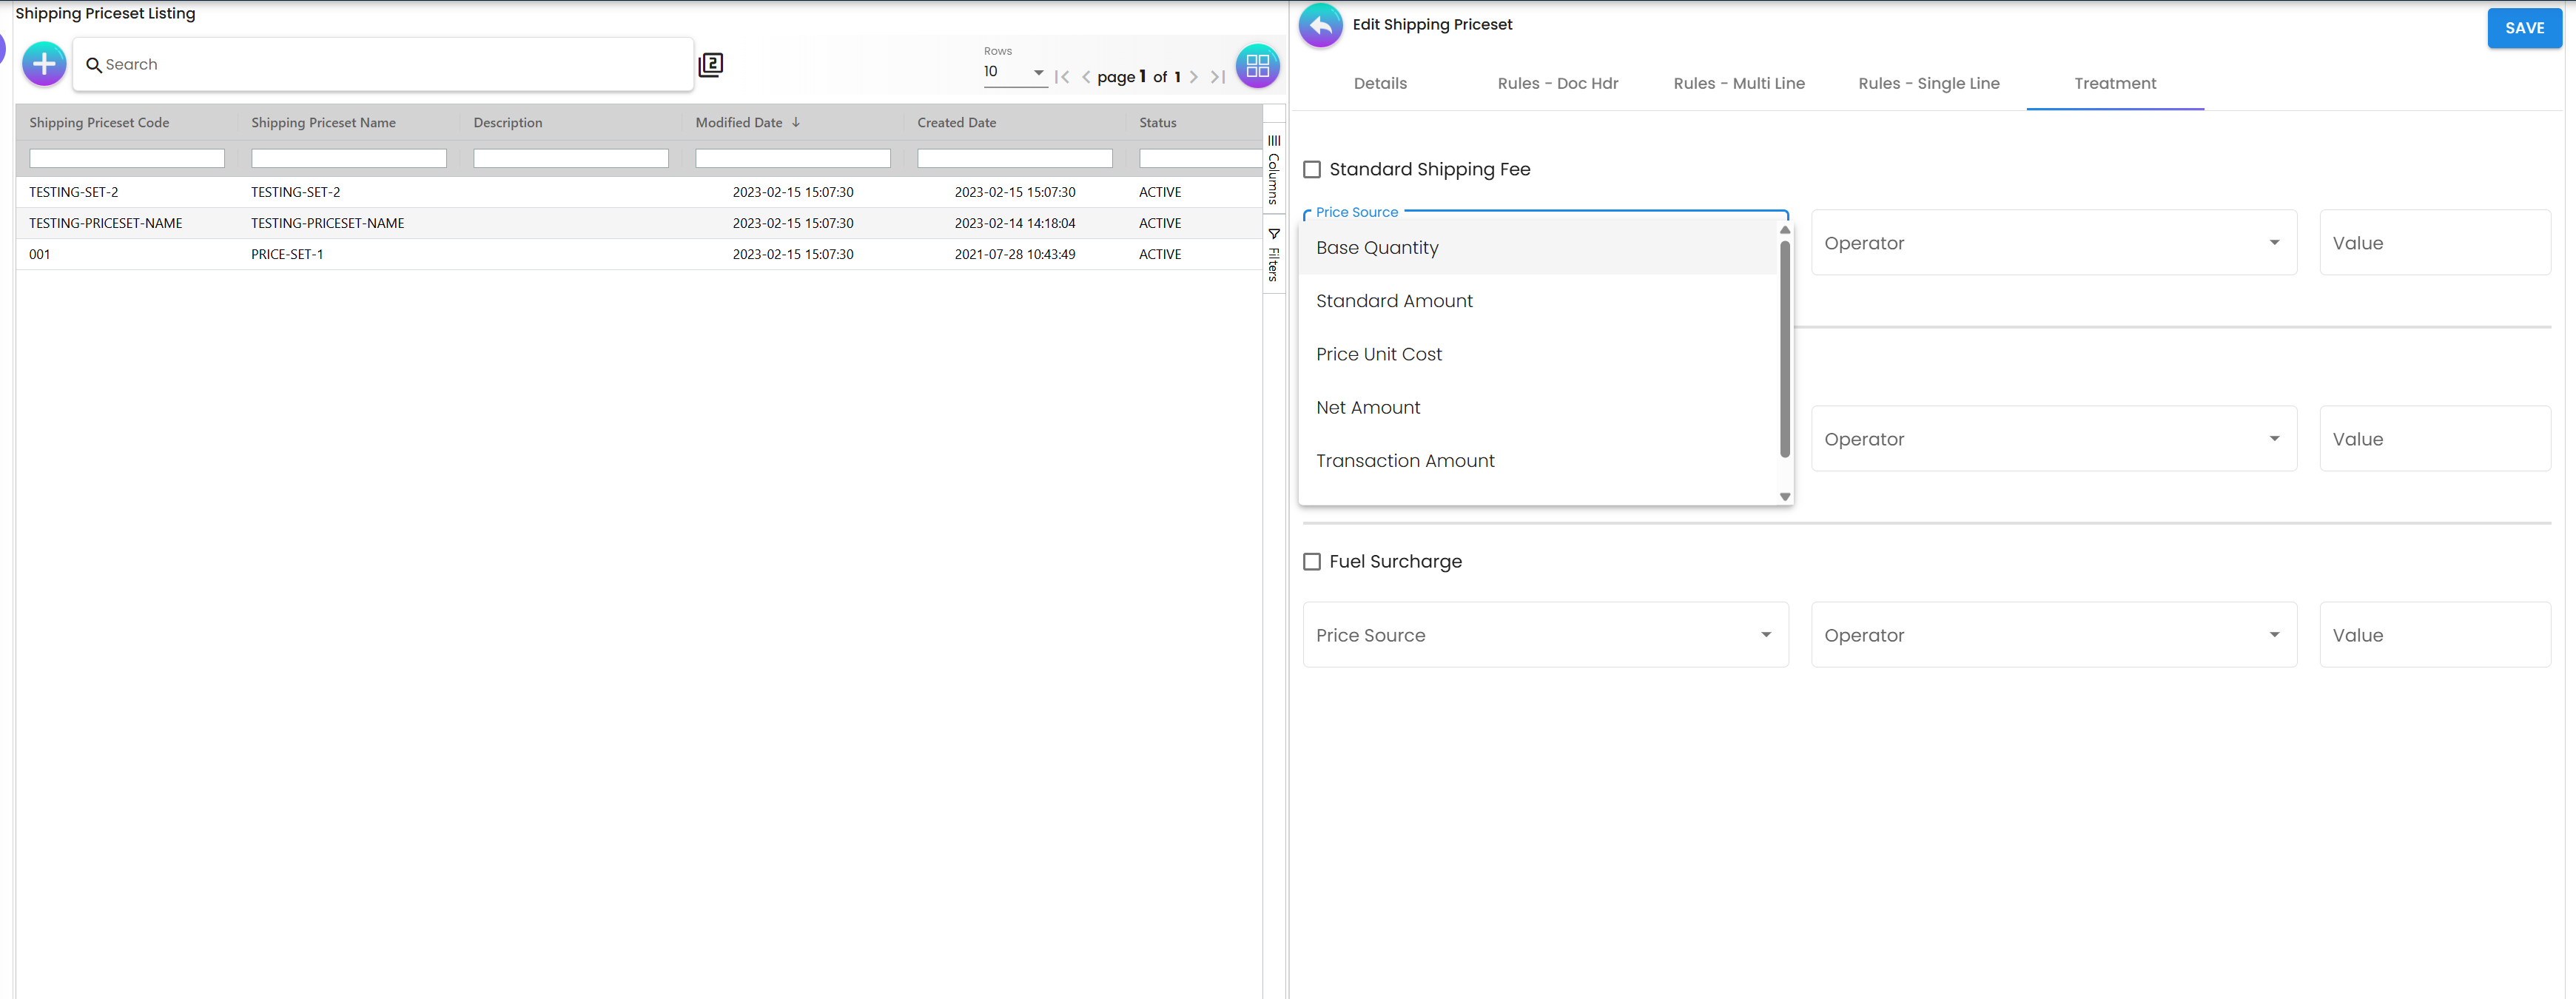
Task: Tick the Fuel Surcharge checkbox
Action: [x=1312, y=562]
